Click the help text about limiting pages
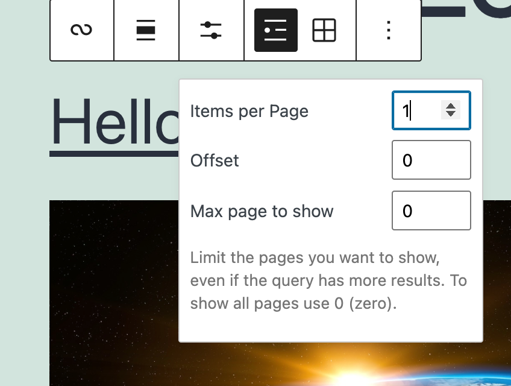 click(x=328, y=280)
